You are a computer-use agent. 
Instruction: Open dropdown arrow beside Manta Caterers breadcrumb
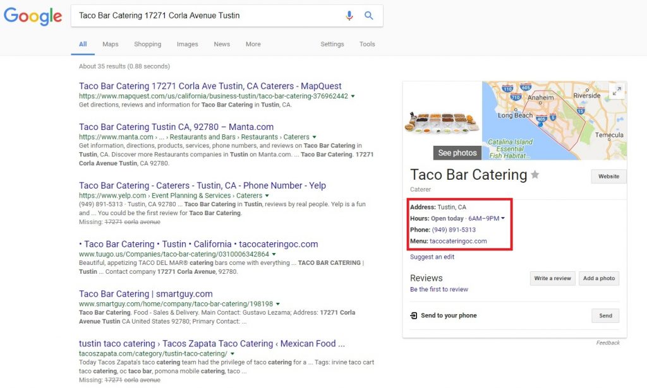315,137
